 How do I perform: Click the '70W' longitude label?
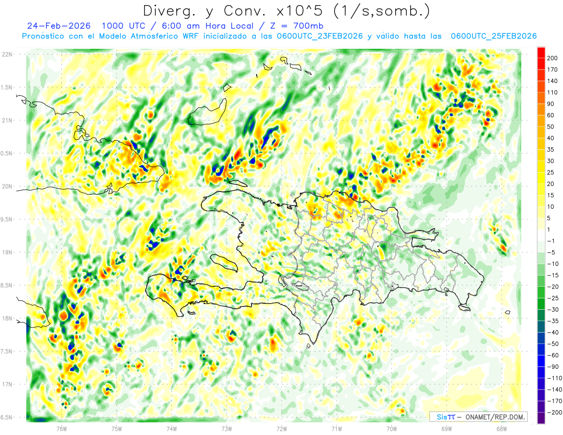click(392, 428)
